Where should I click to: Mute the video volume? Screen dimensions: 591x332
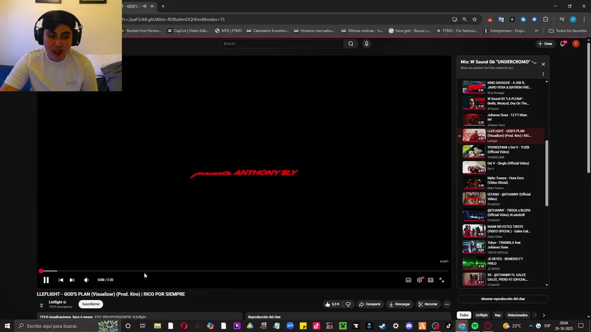(x=86, y=280)
